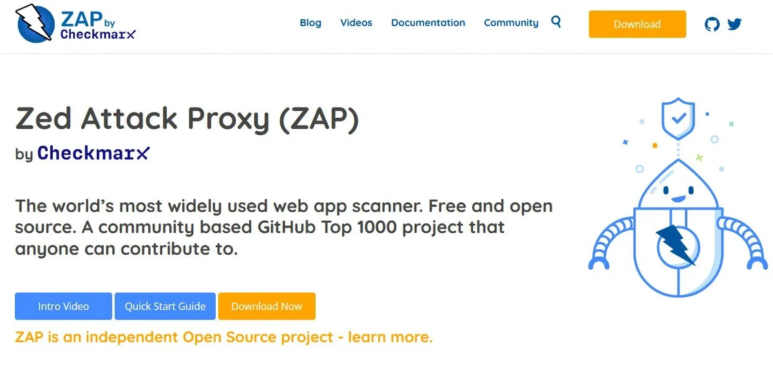Click the Zed Attack Proxy (ZAP) heading
Viewport: 773px width, 367px height.
click(x=187, y=119)
